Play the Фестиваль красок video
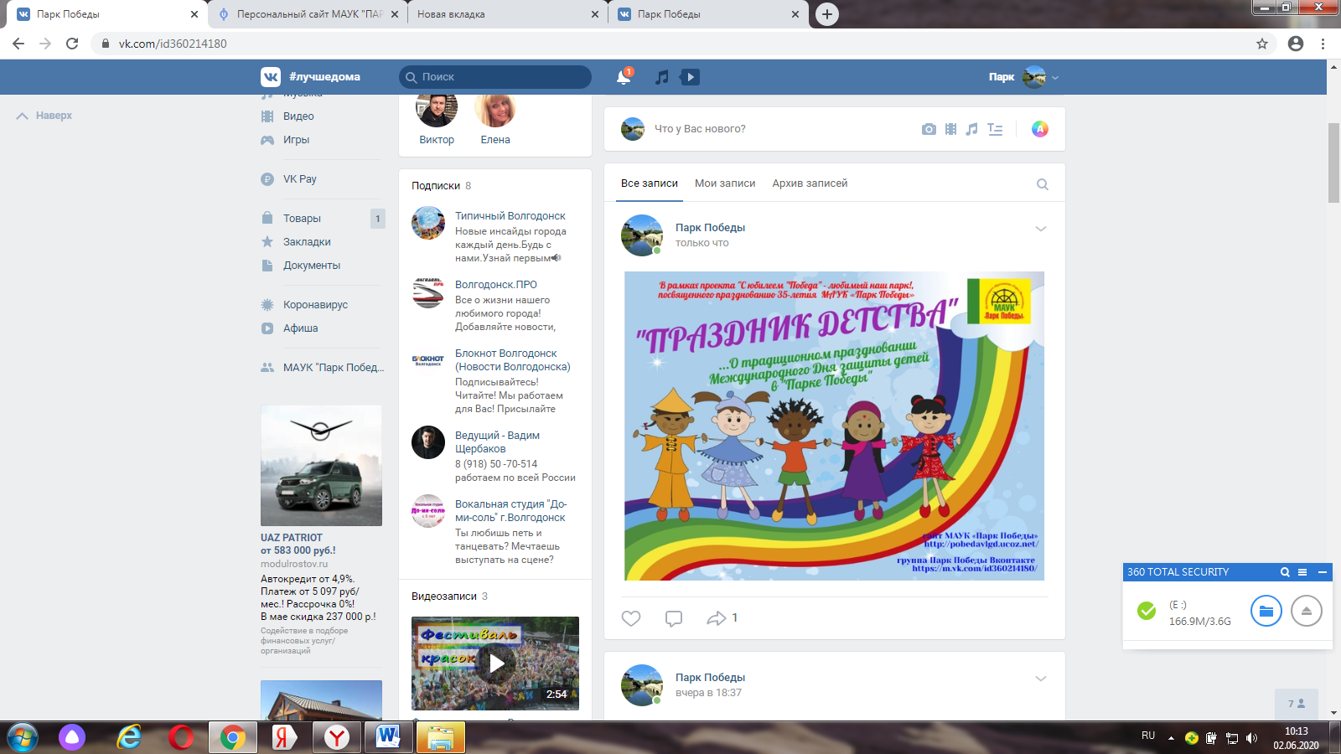 pyautogui.click(x=495, y=664)
